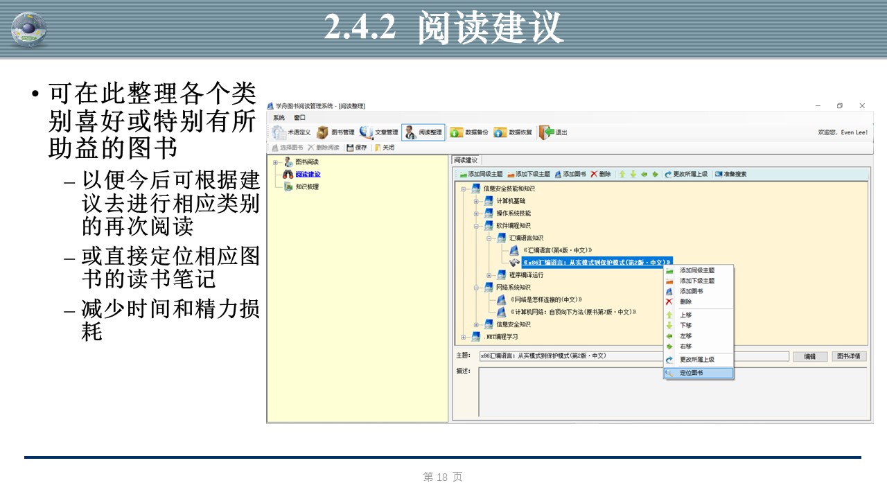Open 文章管理 in the main toolbar

pos(379,132)
